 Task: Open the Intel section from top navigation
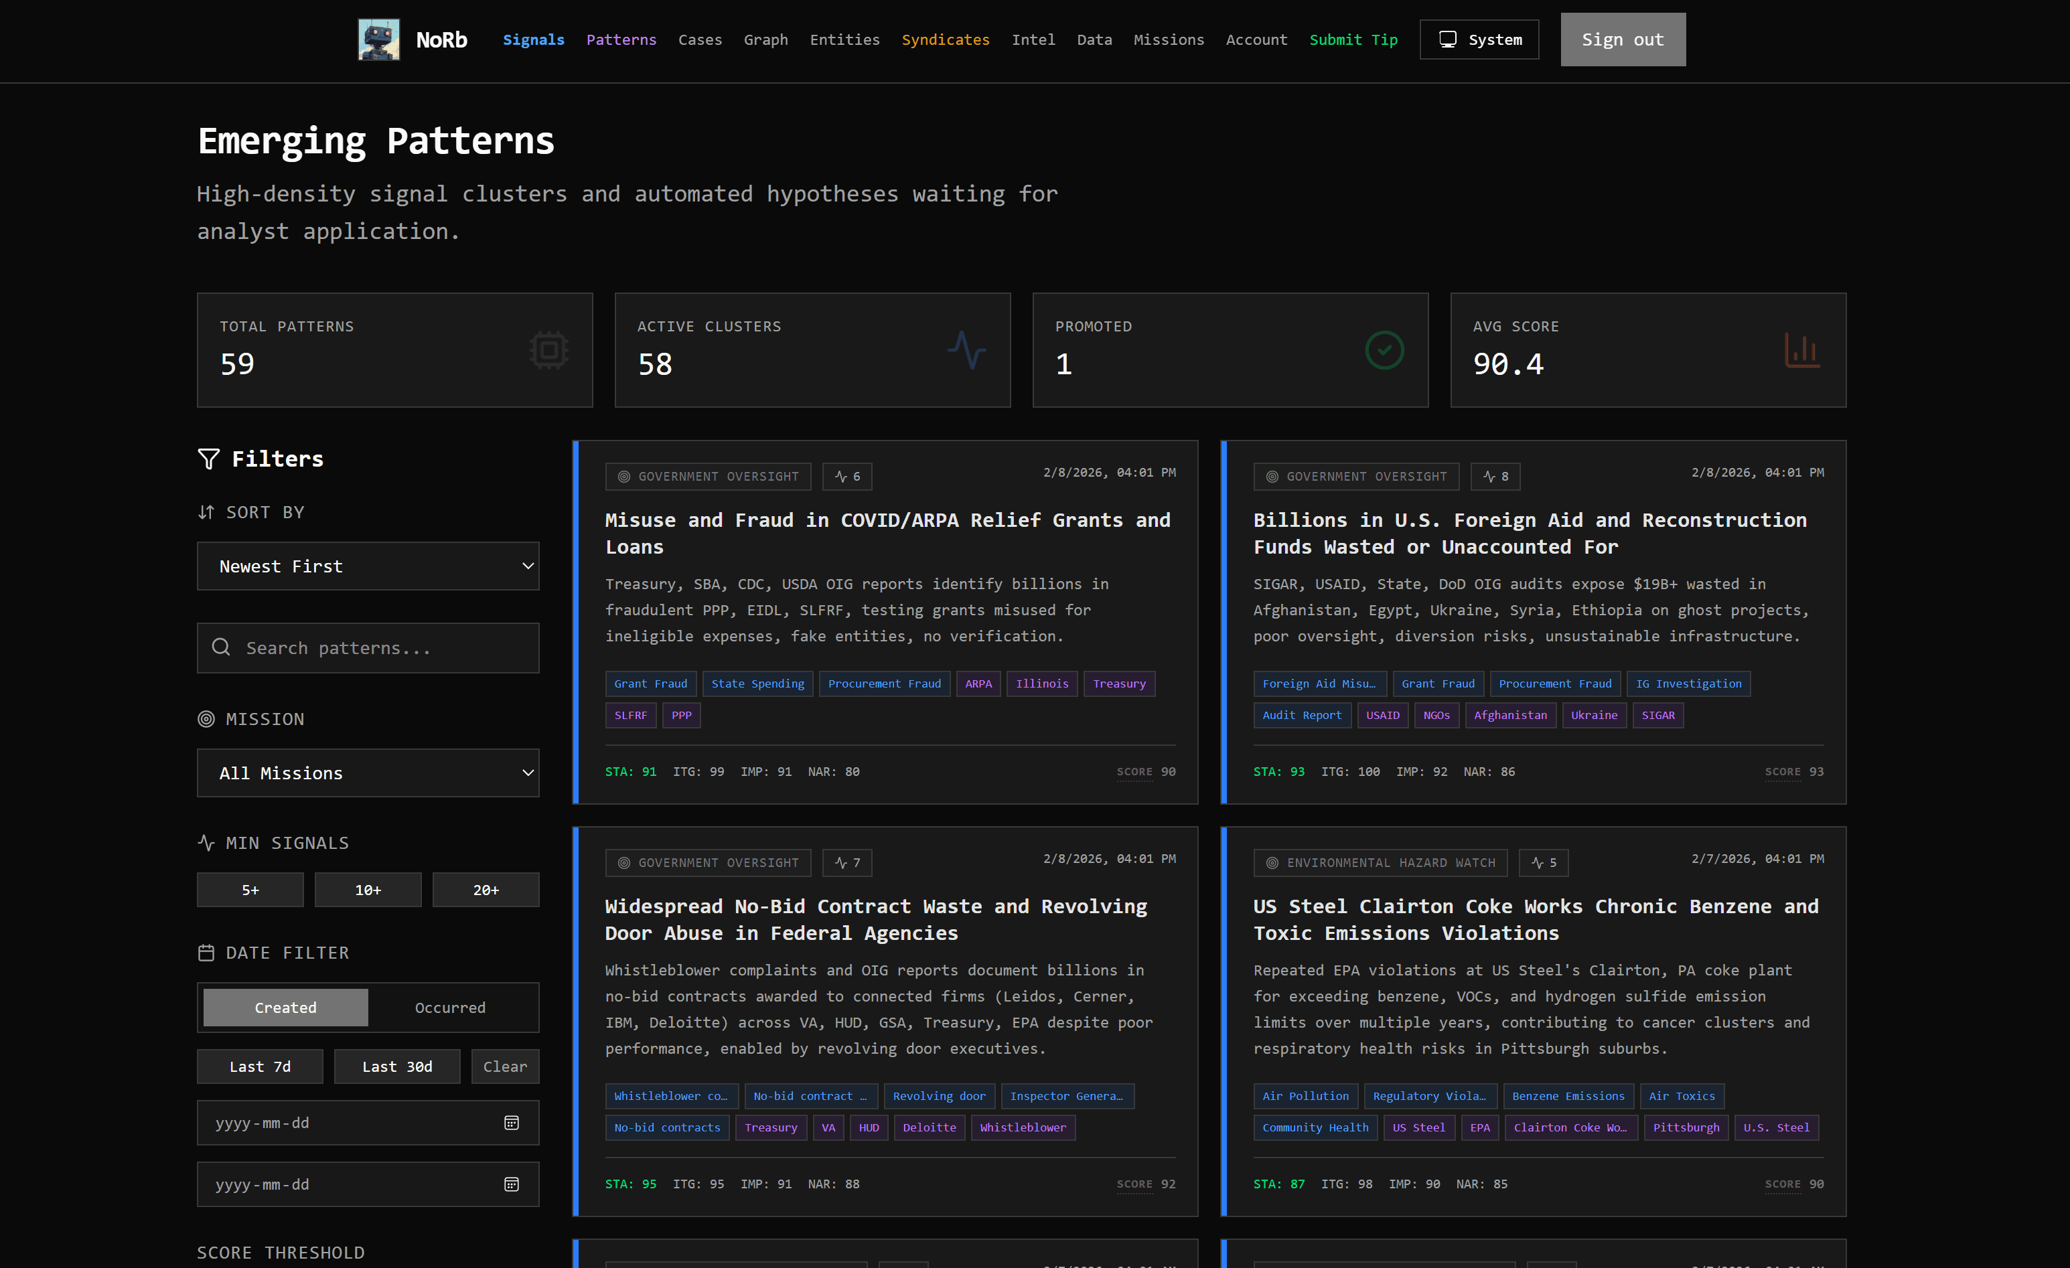point(1033,39)
